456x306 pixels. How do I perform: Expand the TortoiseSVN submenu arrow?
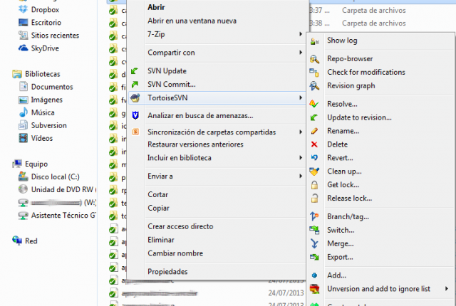tap(301, 97)
